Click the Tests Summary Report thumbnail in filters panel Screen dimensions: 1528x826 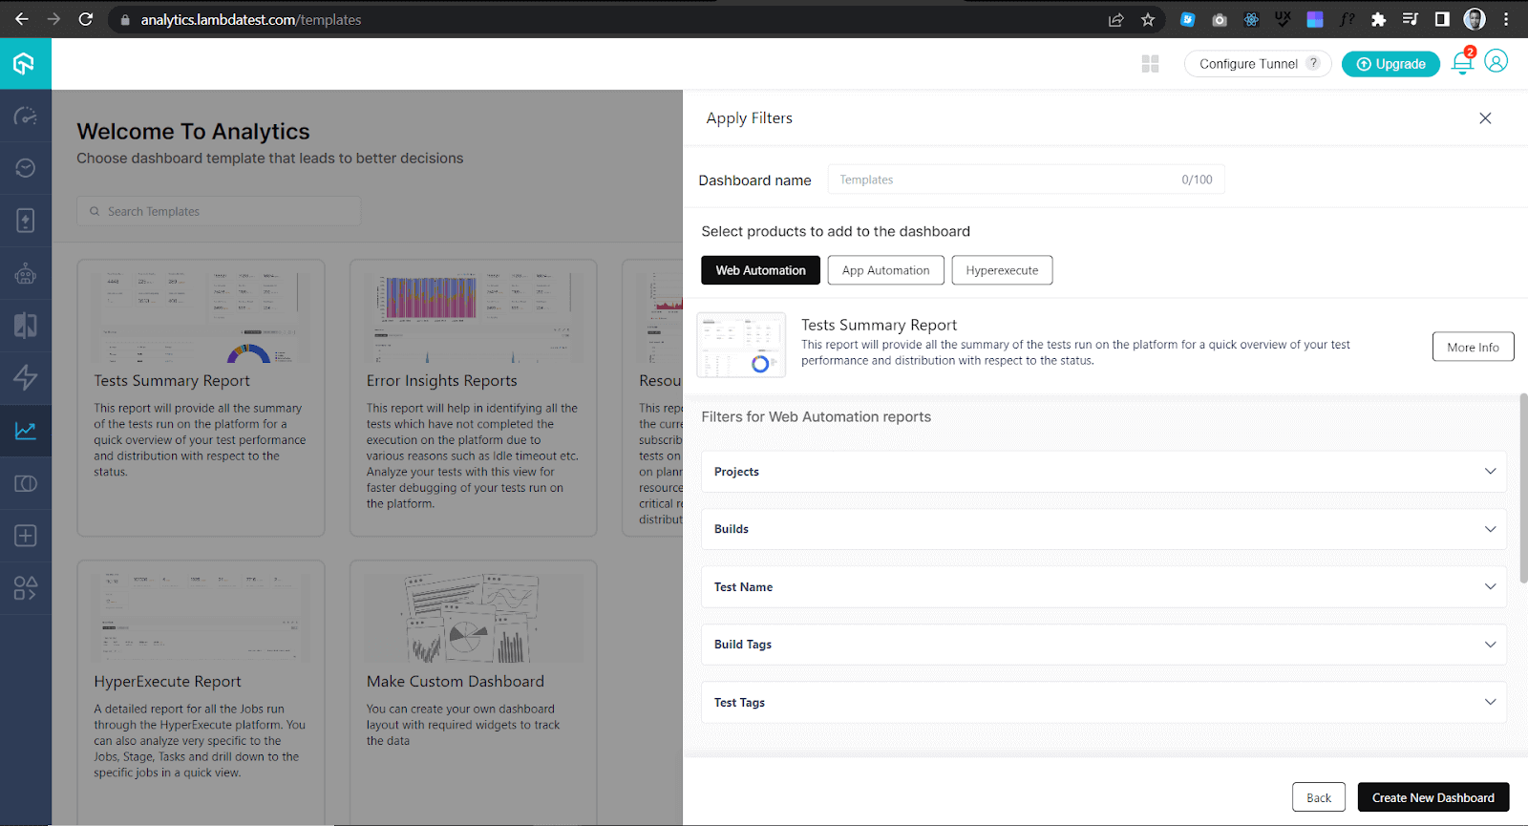click(742, 345)
